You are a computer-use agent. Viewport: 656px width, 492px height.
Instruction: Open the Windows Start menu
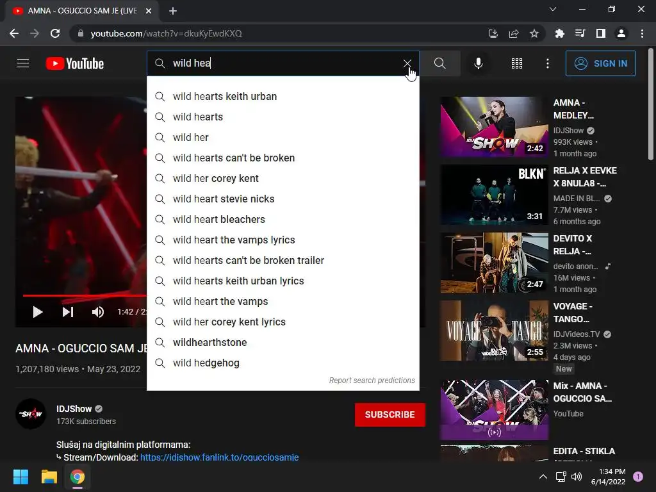pos(20,477)
